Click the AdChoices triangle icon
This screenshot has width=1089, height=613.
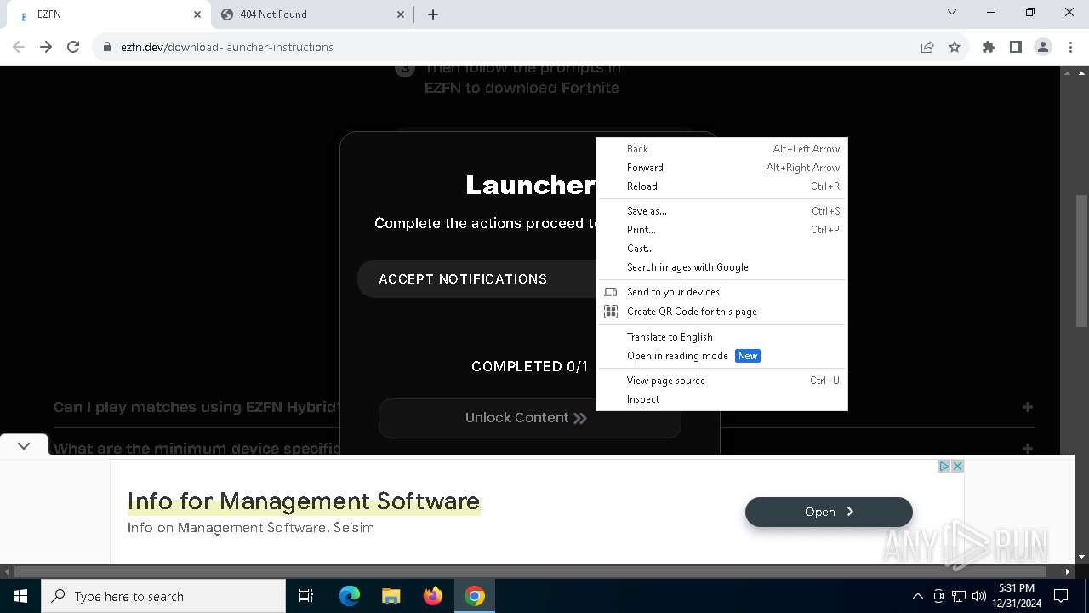(944, 466)
